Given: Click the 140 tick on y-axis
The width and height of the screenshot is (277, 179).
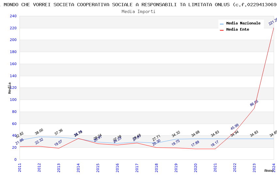Looking at the screenshot, I should point(13,76).
